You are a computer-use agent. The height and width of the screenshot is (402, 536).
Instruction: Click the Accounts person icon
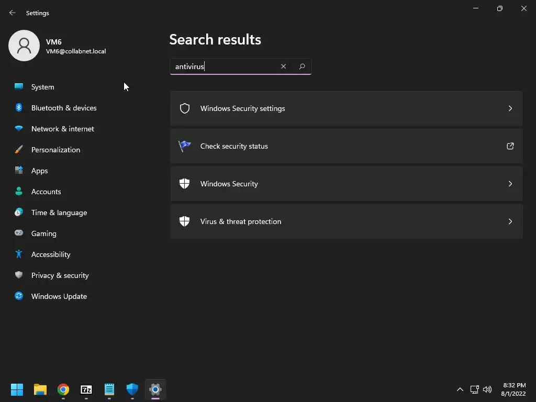[19, 191]
